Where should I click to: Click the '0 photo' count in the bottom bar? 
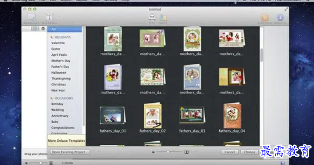click(67, 163)
